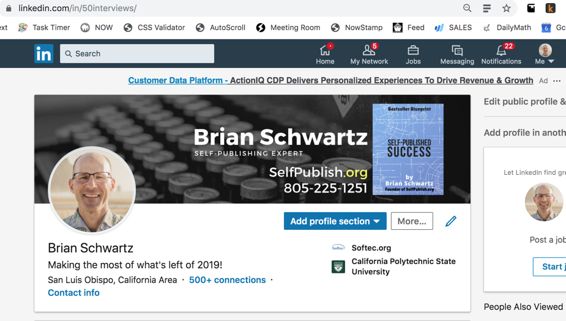This screenshot has width=566, height=321.
Task: Click the Cal Poly shield logo
Action: 338,267
